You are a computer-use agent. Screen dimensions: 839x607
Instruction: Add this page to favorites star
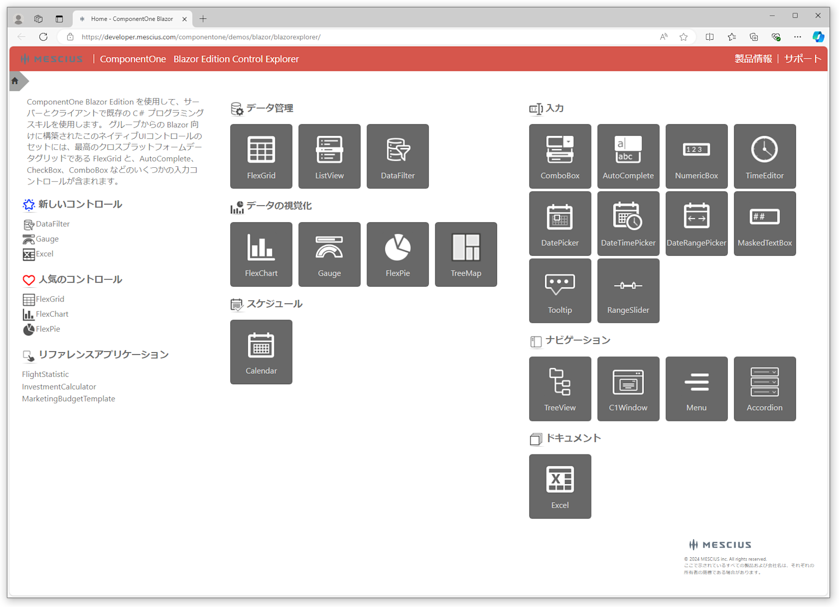pos(683,37)
